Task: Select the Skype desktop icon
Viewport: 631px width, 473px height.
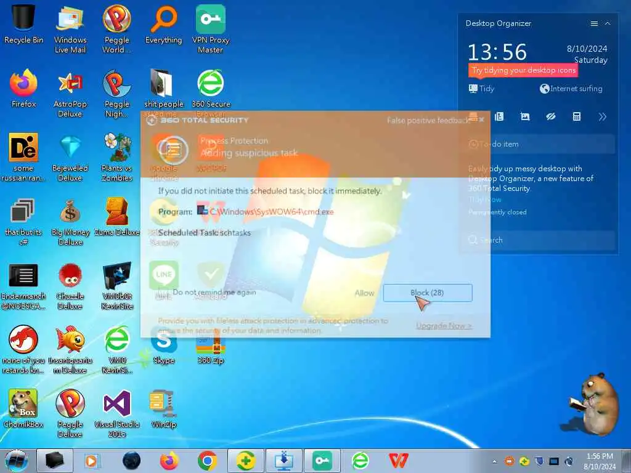Action: (x=163, y=346)
